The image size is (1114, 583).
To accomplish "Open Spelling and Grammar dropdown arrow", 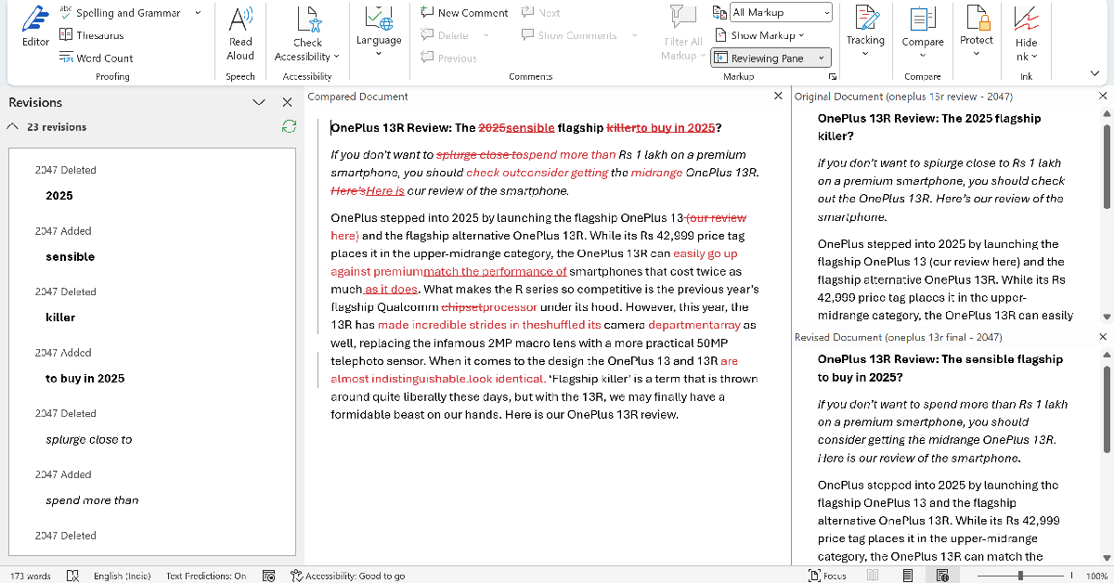I will (198, 13).
